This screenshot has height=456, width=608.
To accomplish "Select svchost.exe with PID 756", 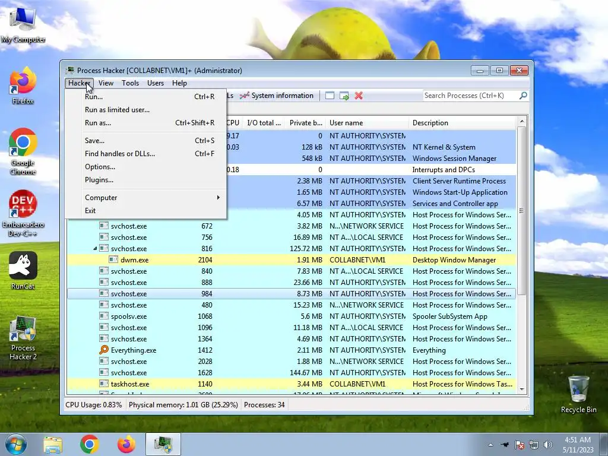I will coord(292,237).
